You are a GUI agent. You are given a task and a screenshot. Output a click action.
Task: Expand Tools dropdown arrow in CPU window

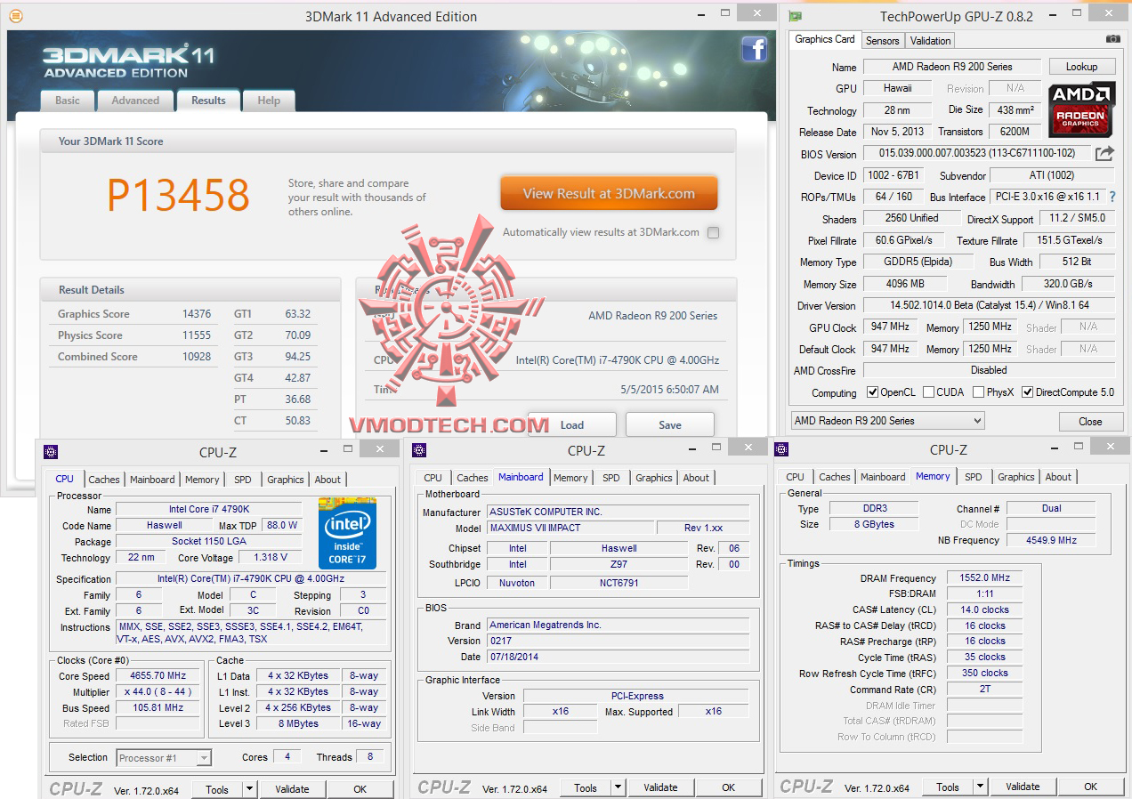tap(249, 789)
